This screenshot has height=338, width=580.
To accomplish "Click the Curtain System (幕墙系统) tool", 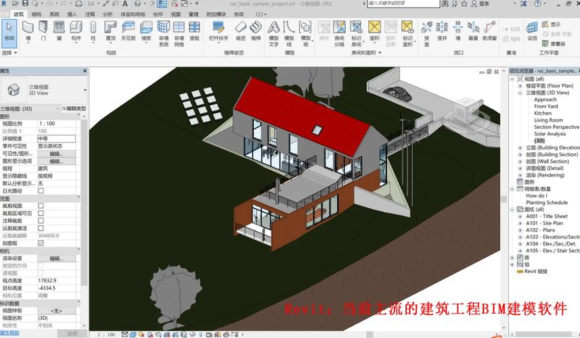I will (x=164, y=34).
